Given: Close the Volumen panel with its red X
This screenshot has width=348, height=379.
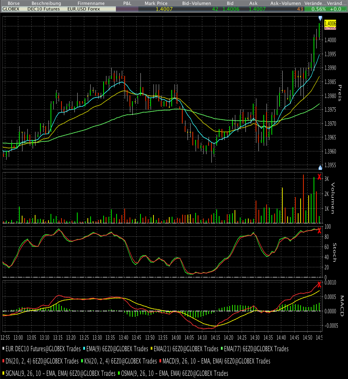Looking at the screenshot, I should click(319, 177).
